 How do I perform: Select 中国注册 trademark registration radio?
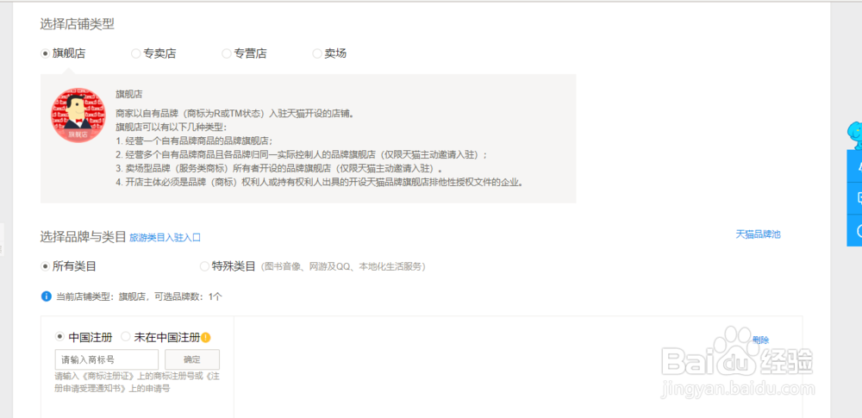(60, 337)
